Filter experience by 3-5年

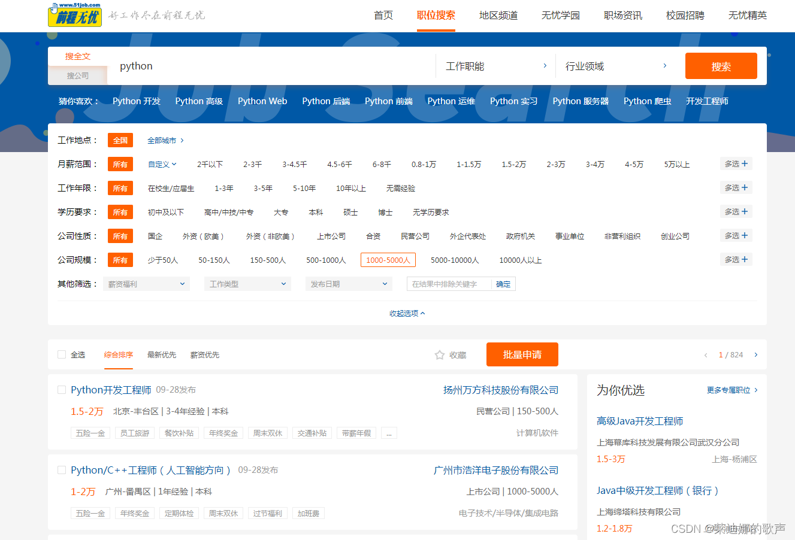tap(263, 188)
